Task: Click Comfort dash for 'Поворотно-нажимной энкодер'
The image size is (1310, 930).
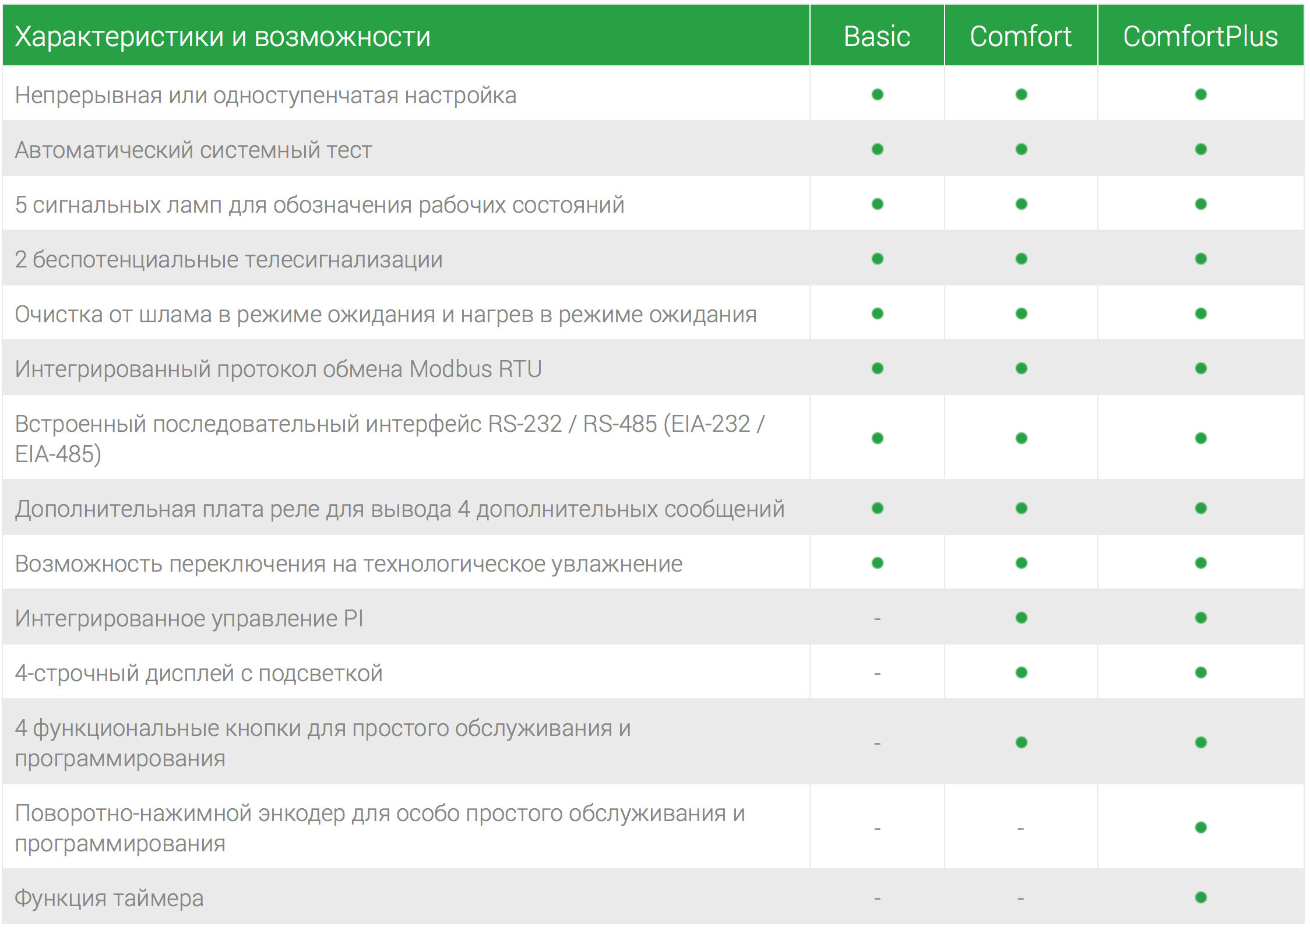Action: pyautogui.click(x=1021, y=829)
